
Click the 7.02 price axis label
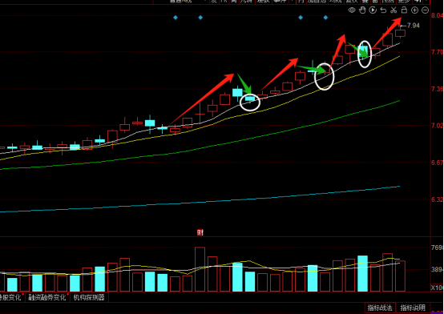[x=438, y=126]
